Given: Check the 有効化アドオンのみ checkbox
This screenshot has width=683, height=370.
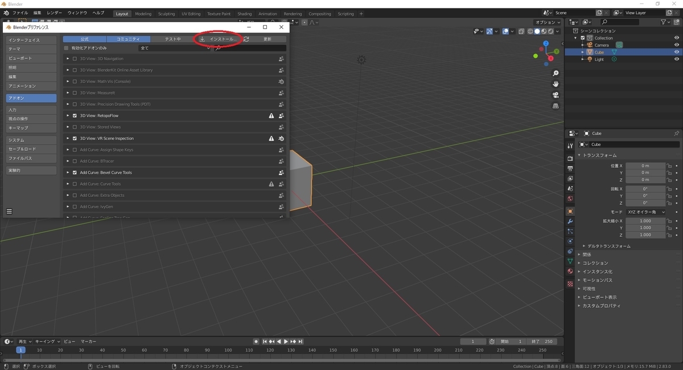Looking at the screenshot, I should pos(67,48).
